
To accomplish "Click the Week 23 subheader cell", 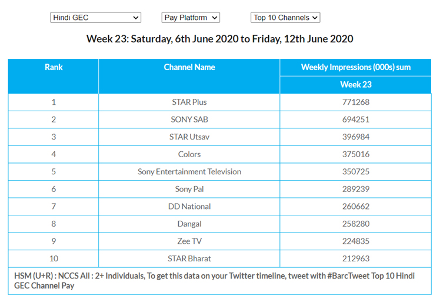I will (x=356, y=84).
